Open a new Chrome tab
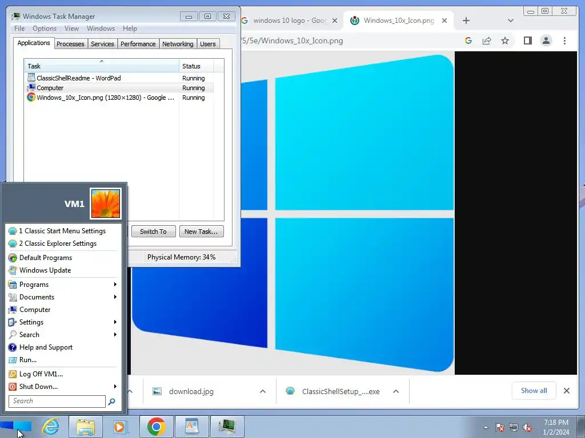The width and height of the screenshot is (585, 438). [466, 21]
